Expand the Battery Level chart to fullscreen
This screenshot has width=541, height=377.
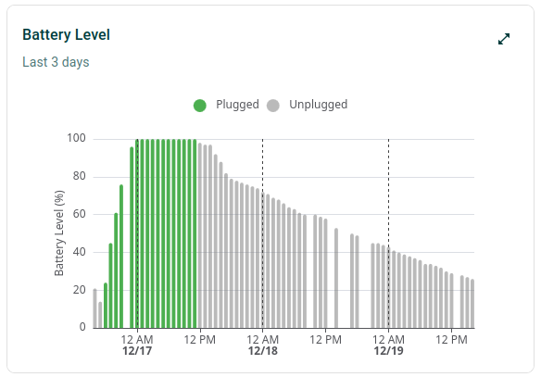pos(504,39)
